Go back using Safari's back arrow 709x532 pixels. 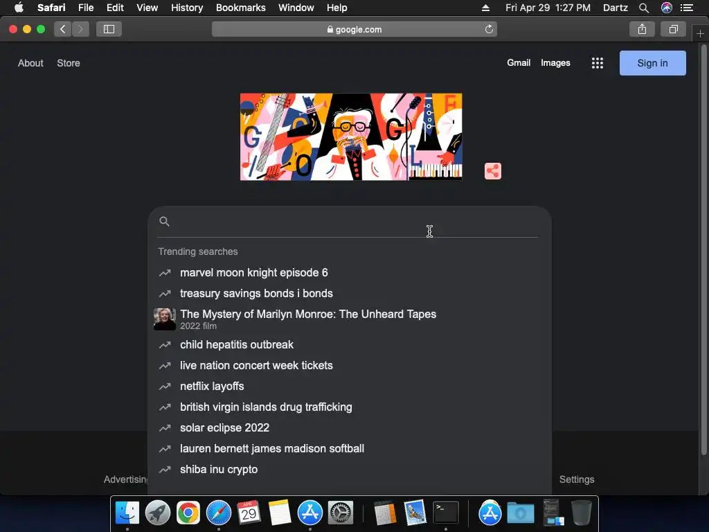[63, 29]
